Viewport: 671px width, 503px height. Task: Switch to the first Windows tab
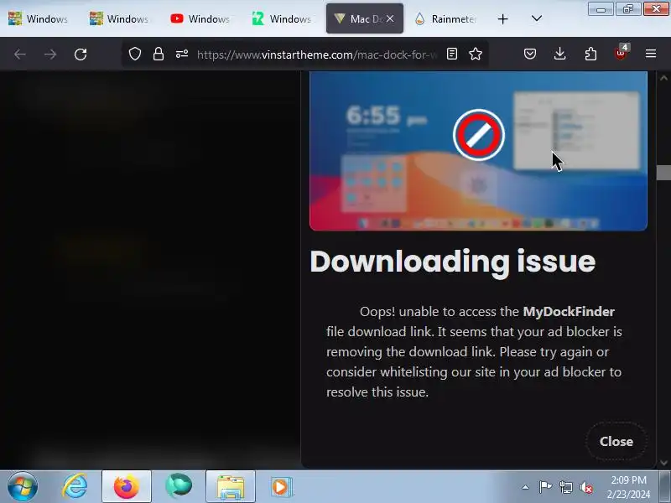[x=39, y=18]
